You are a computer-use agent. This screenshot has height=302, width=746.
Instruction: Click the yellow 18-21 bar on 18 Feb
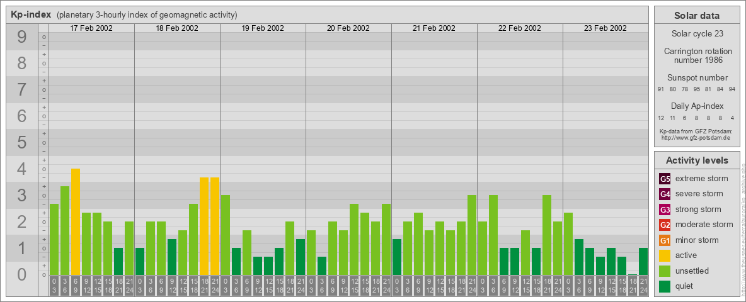[204, 226]
